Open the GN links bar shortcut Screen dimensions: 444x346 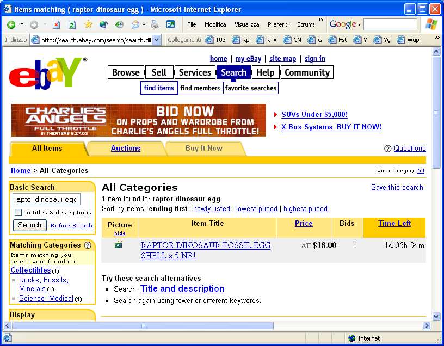point(292,40)
